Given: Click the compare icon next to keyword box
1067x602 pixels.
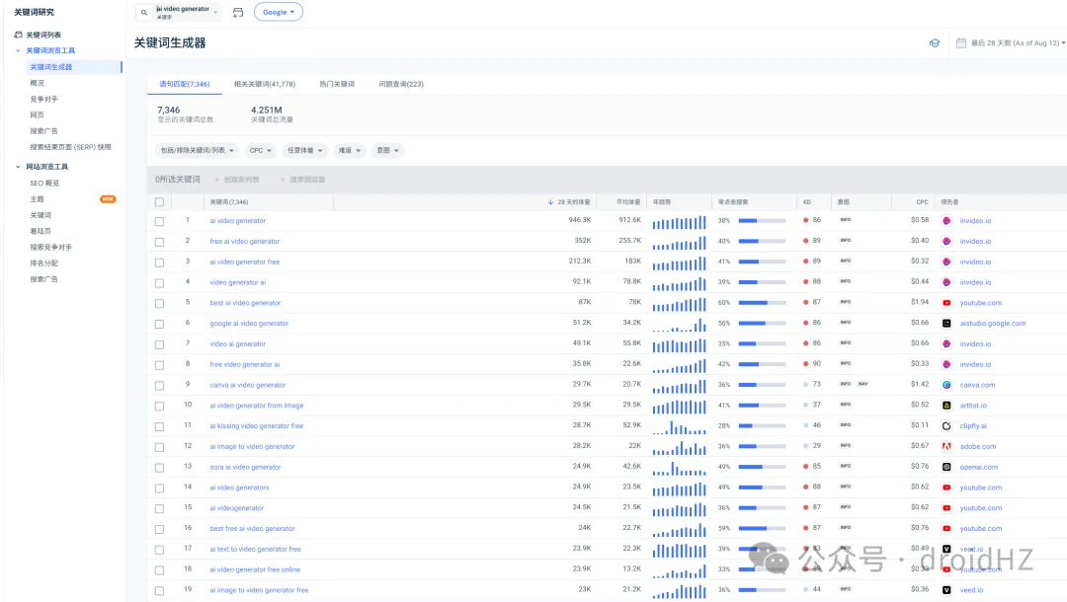Looking at the screenshot, I should (238, 13).
